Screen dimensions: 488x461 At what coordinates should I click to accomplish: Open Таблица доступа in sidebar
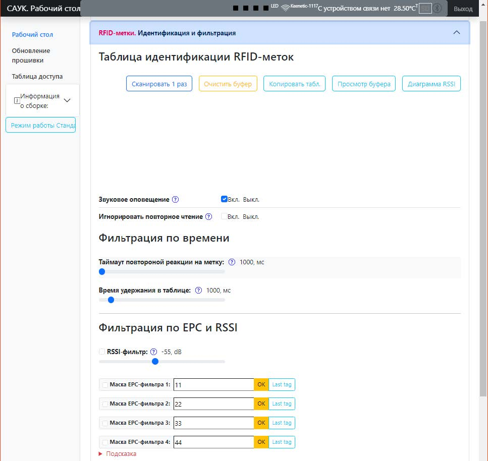(37, 77)
